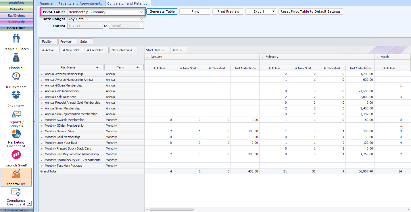Open the Inventory boxes icon
The height and width of the screenshot is (212, 411).
[x=16, y=95]
